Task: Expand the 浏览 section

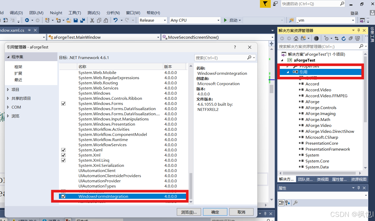Action: pyautogui.click(x=8, y=116)
